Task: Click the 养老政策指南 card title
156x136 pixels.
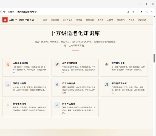Action: (19, 104)
